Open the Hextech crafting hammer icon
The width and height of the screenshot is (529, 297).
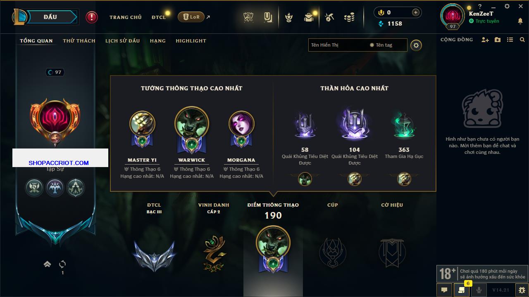329,17
